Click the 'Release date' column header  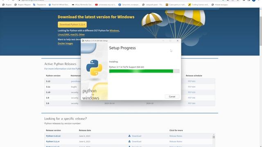85,130
